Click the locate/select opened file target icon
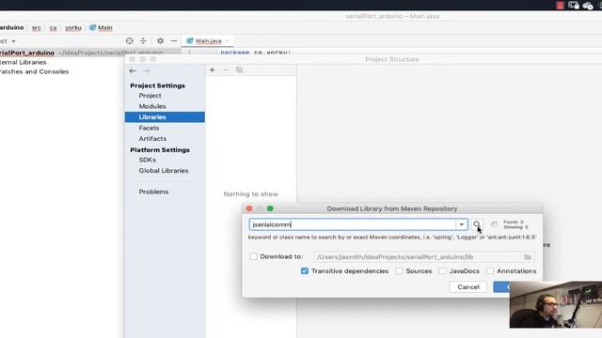The height and width of the screenshot is (338, 602). (x=130, y=40)
